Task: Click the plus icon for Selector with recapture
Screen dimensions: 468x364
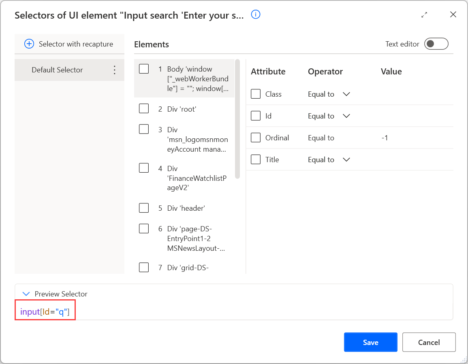Action: tap(29, 44)
